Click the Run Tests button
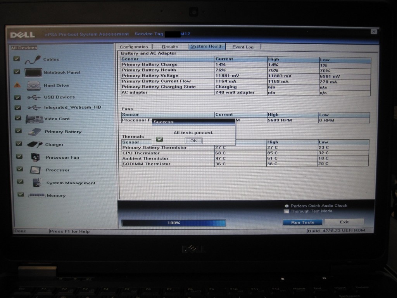The width and height of the screenshot is (397, 298). point(302,222)
